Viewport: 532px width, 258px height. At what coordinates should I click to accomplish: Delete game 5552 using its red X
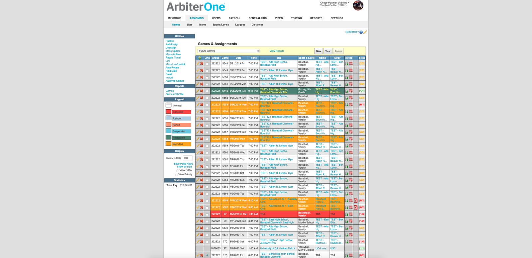201,98
